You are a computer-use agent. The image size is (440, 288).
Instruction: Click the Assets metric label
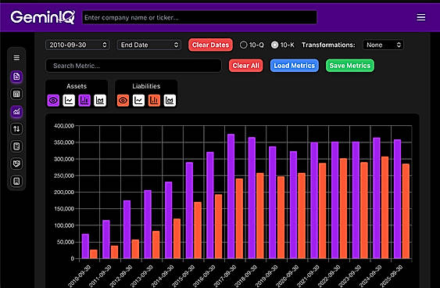click(77, 86)
